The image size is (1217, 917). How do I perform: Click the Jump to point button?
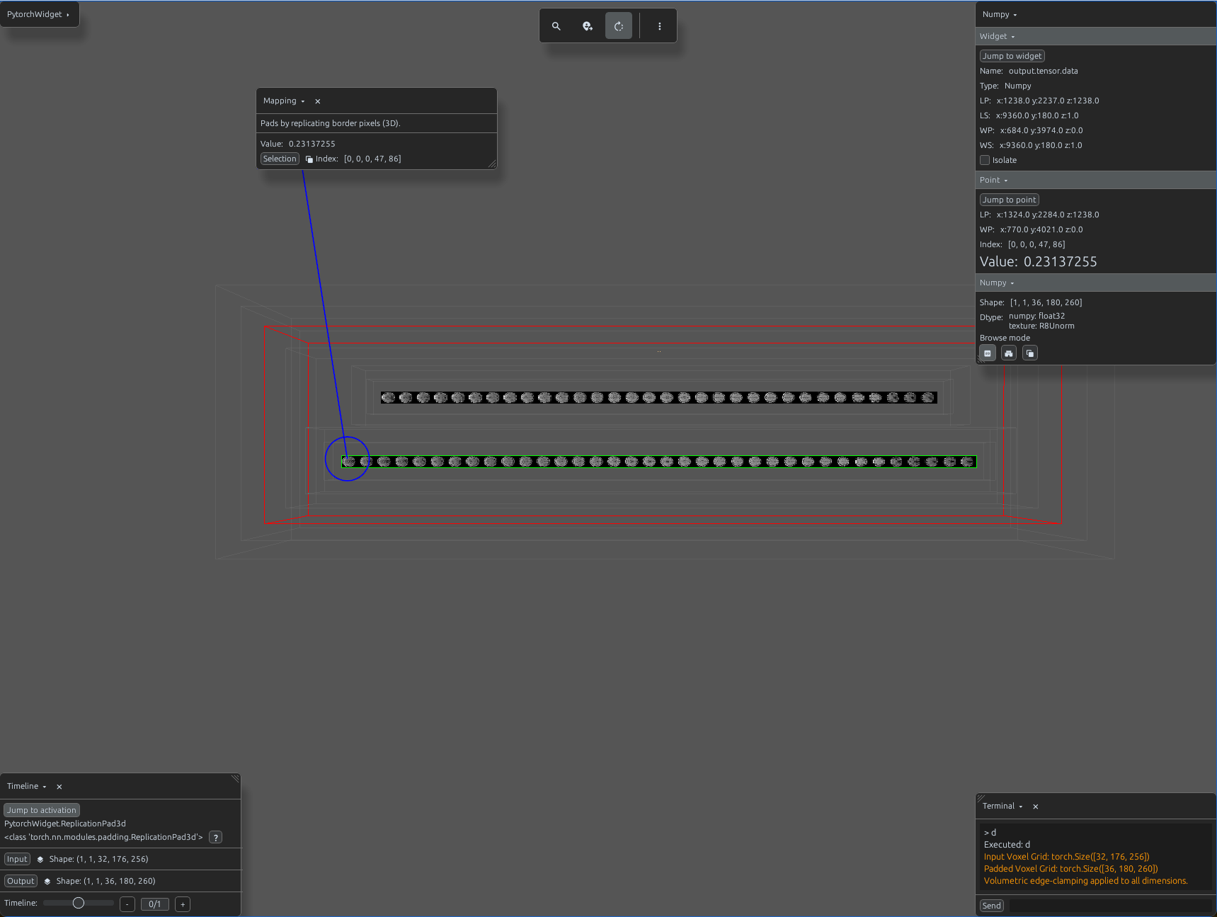click(x=1009, y=200)
